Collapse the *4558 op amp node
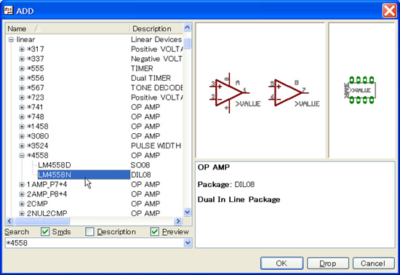Viewport: 400px width, 275px height. 22,156
